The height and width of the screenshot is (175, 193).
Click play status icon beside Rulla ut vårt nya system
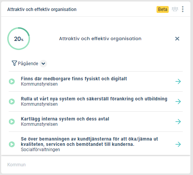point(12,102)
